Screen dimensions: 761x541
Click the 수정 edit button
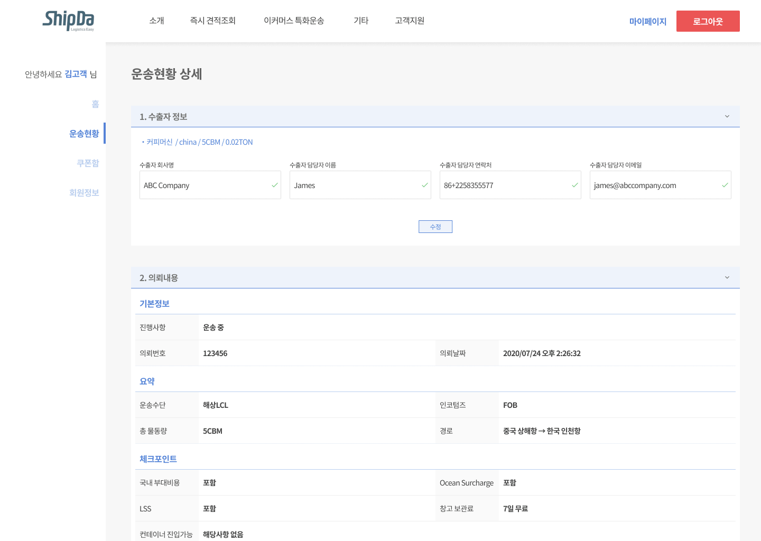[x=435, y=227]
